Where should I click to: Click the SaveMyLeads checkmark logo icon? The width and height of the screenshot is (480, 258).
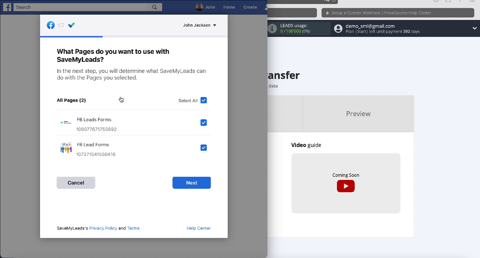72,25
